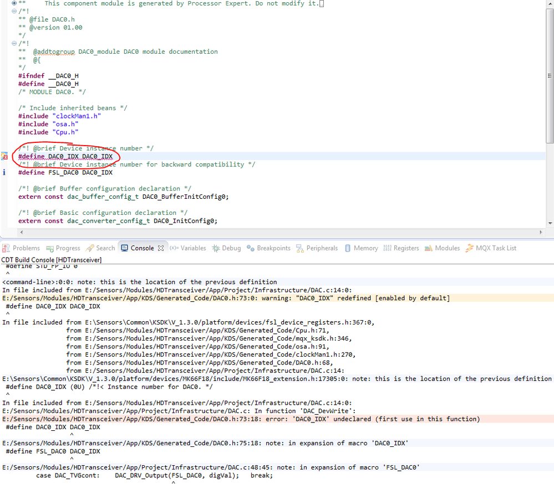Switch to the Progress tab
This screenshot has width=554, height=484.
(64, 248)
